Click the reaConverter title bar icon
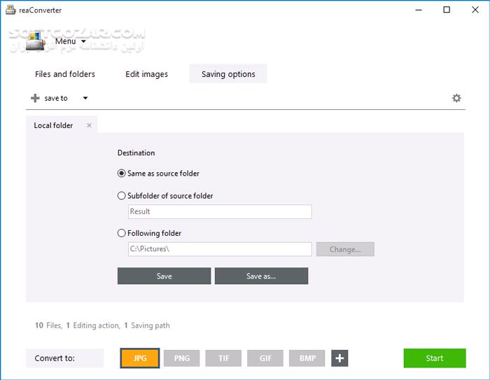 pyautogui.click(x=10, y=10)
